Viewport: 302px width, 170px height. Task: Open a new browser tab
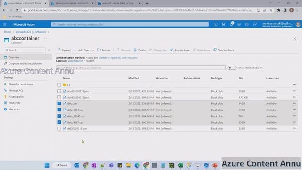point(147,3)
